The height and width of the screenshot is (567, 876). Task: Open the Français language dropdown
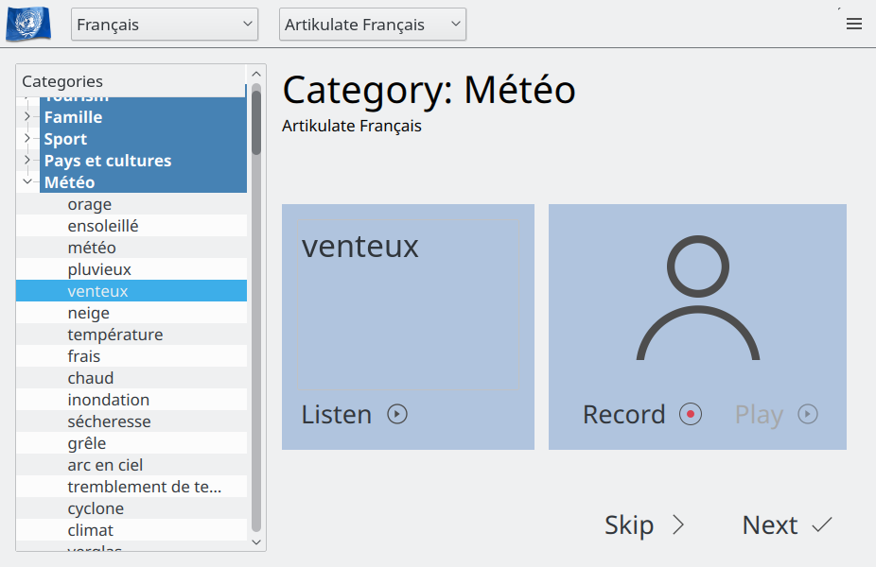point(165,24)
